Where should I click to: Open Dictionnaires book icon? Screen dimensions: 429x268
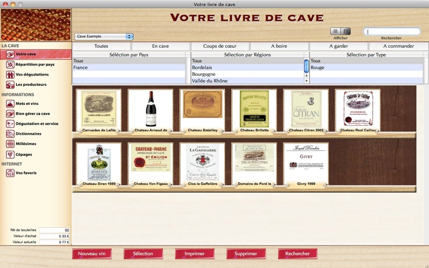pyautogui.click(x=10, y=133)
